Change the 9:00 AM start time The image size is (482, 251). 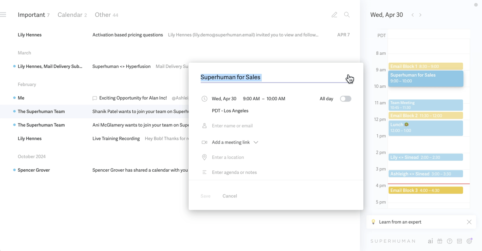(251, 99)
